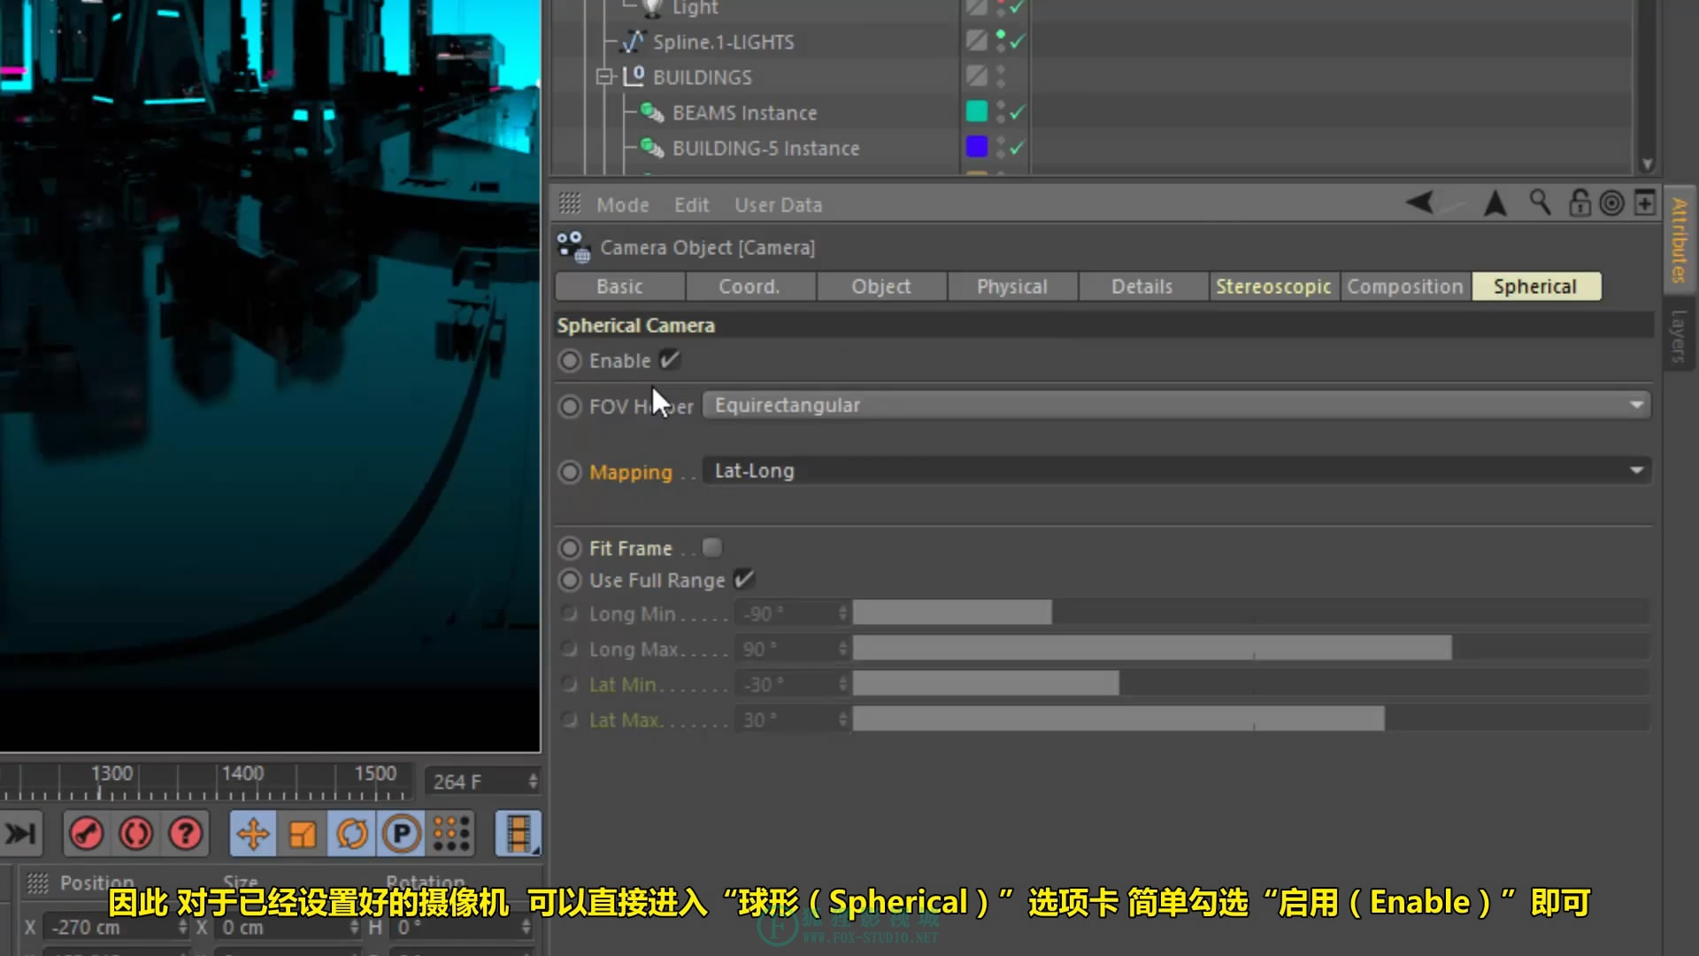
Task: Click the frame field stepper at 264 F
Action: 533,781
